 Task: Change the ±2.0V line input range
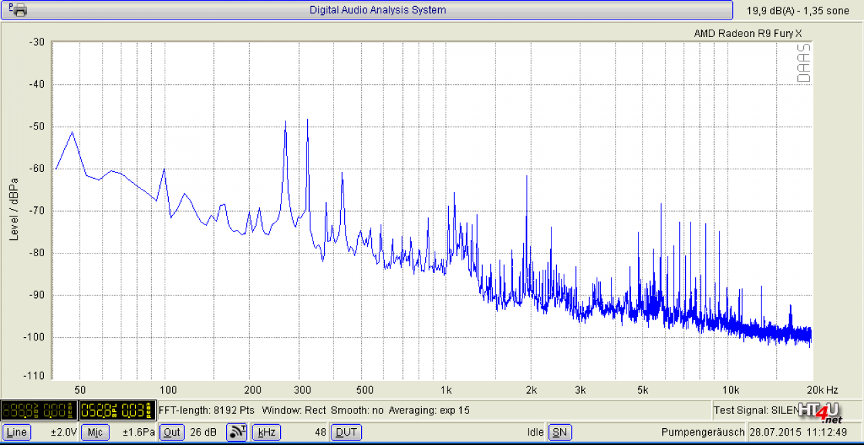[x=64, y=432]
